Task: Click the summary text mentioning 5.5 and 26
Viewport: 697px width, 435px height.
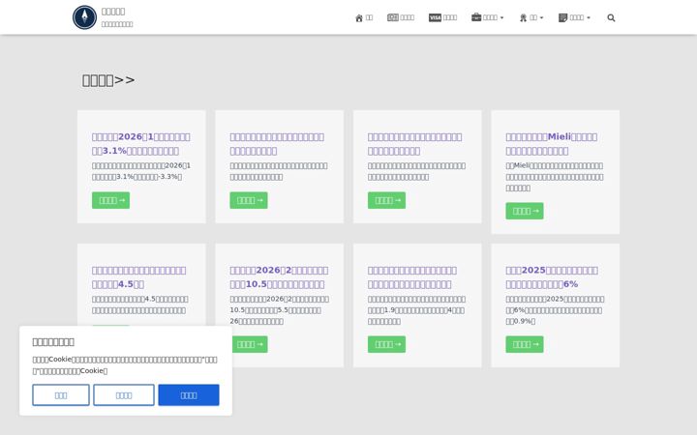Action: (x=279, y=310)
